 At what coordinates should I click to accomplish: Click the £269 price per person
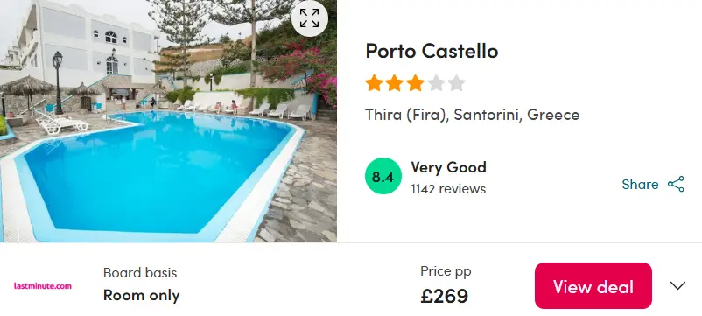pyautogui.click(x=444, y=296)
